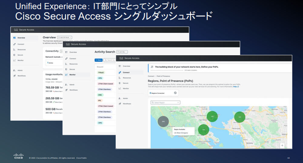303x163 pixels.
Task: Open the Last 24 Hours dropdown next to Overview
Action: tap(65, 37)
